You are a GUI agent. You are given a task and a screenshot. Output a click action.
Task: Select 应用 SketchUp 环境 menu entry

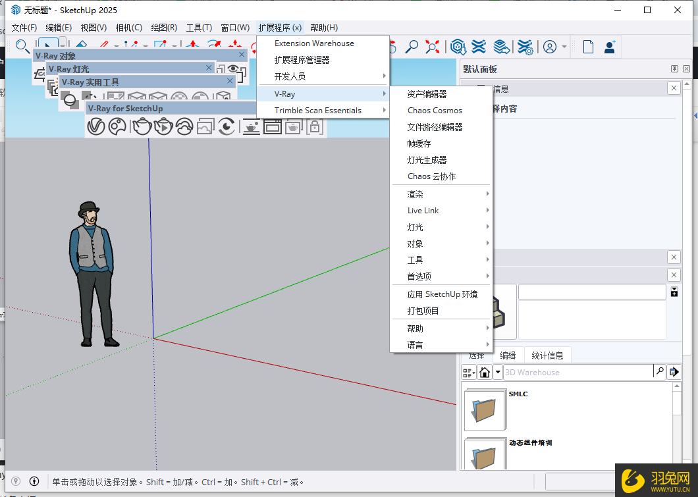coord(441,294)
